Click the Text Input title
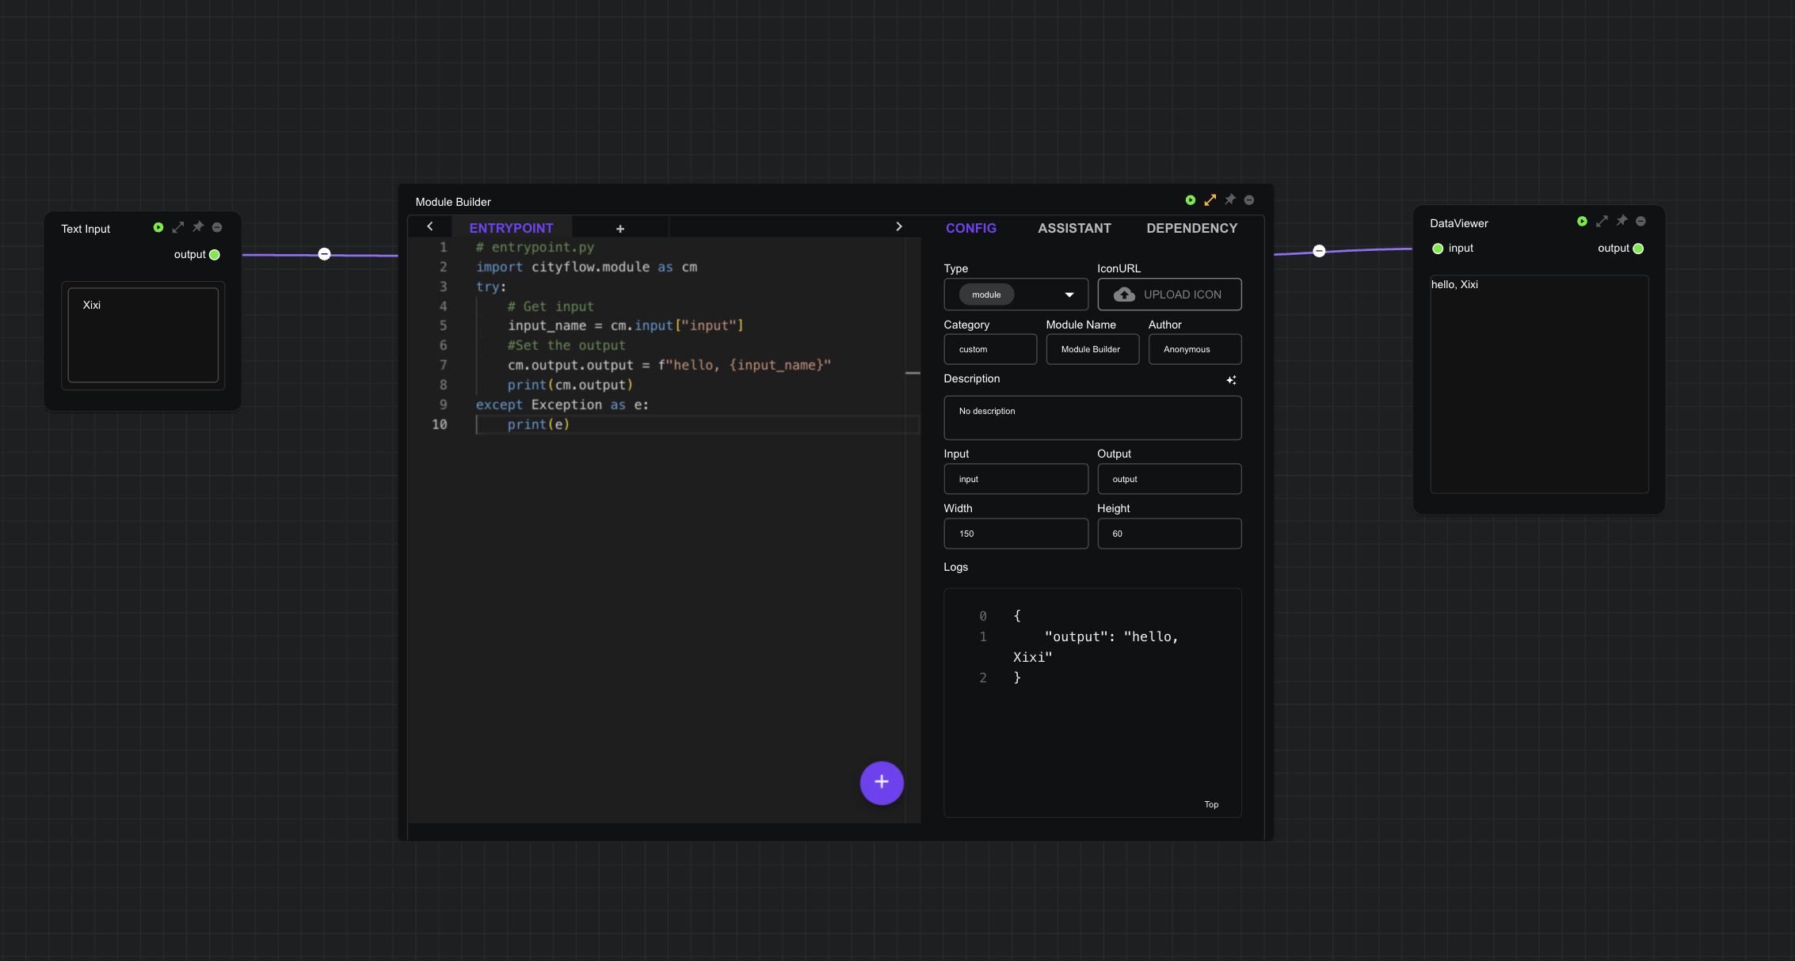 [86, 229]
